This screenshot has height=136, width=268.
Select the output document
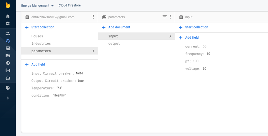click(x=114, y=44)
